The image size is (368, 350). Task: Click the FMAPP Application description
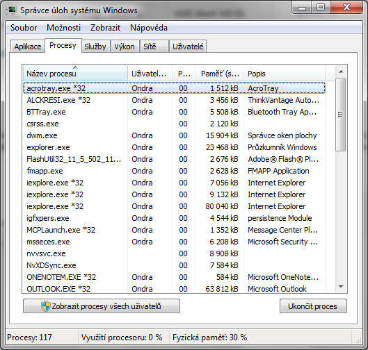[278, 171]
